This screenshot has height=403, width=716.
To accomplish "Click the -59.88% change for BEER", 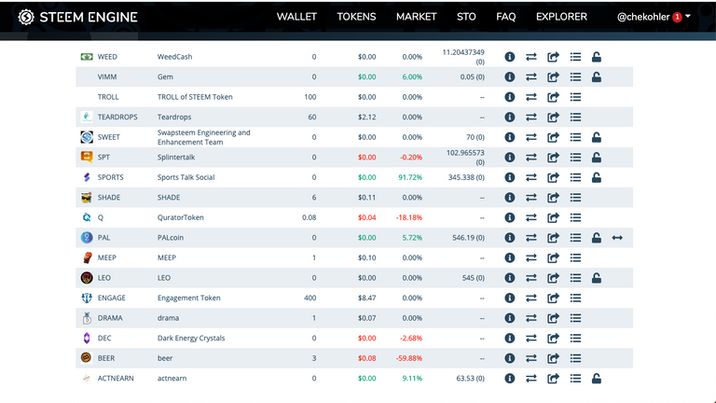I will [409, 358].
